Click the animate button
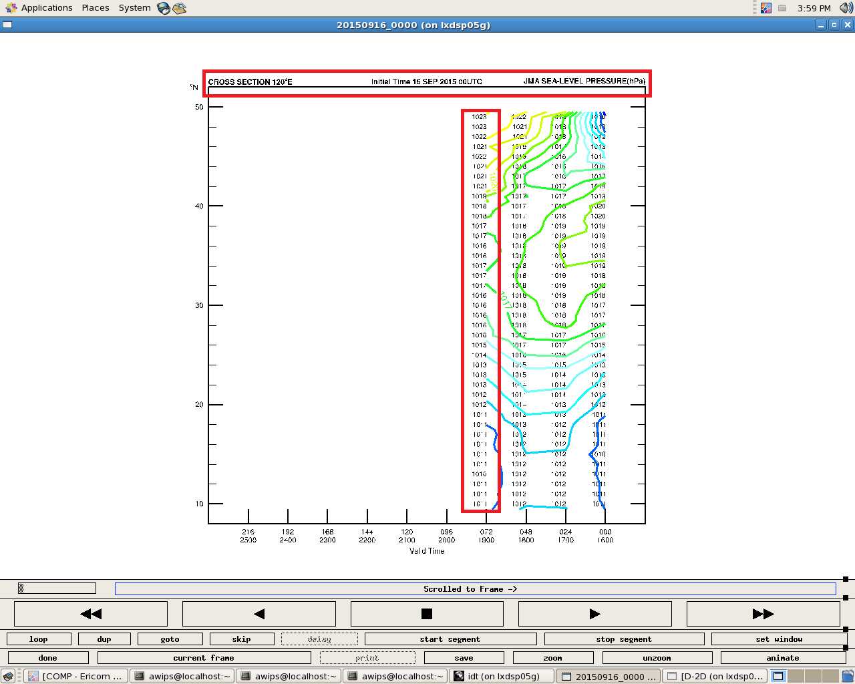This screenshot has height=684, width=855. point(783,658)
